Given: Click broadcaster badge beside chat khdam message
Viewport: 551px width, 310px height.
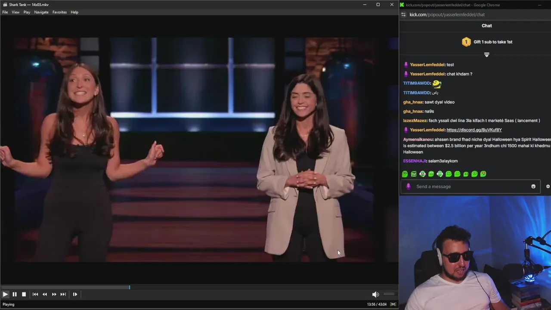Looking at the screenshot, I should 406,74.
